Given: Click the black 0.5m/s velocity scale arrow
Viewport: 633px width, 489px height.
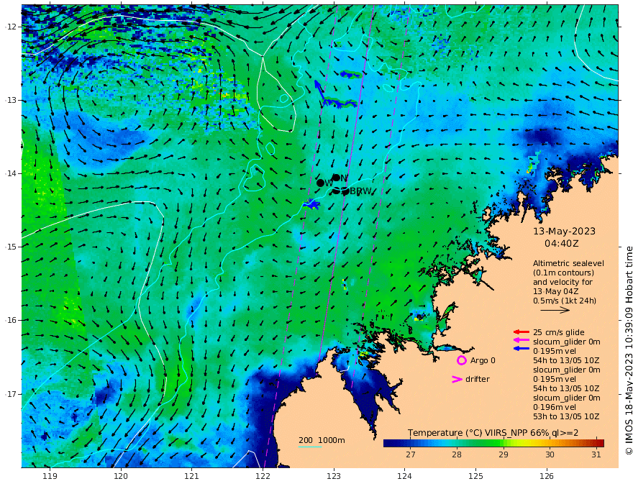Looking at the screenshot, I should click(555, 310).
